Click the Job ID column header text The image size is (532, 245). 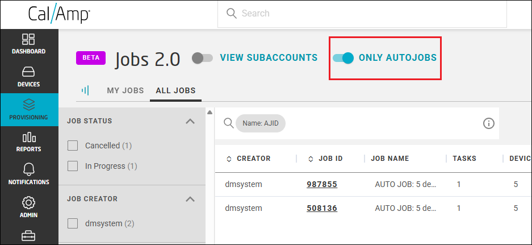330,159
